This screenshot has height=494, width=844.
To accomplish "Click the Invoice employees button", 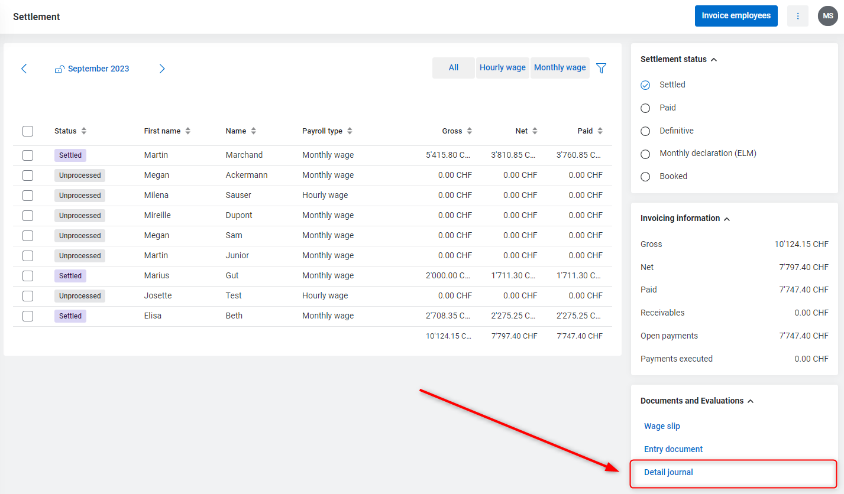I will tap(736, 16).
